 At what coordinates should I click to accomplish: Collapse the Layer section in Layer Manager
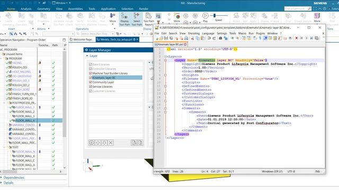click(x=87, y=56)
